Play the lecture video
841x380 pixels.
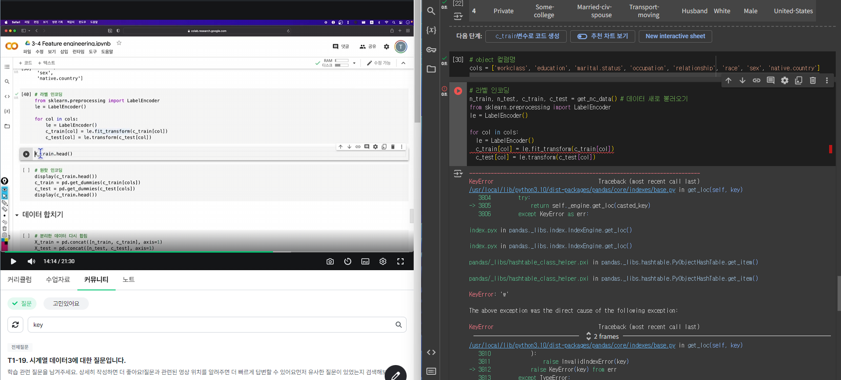click(x=13, y=261)
